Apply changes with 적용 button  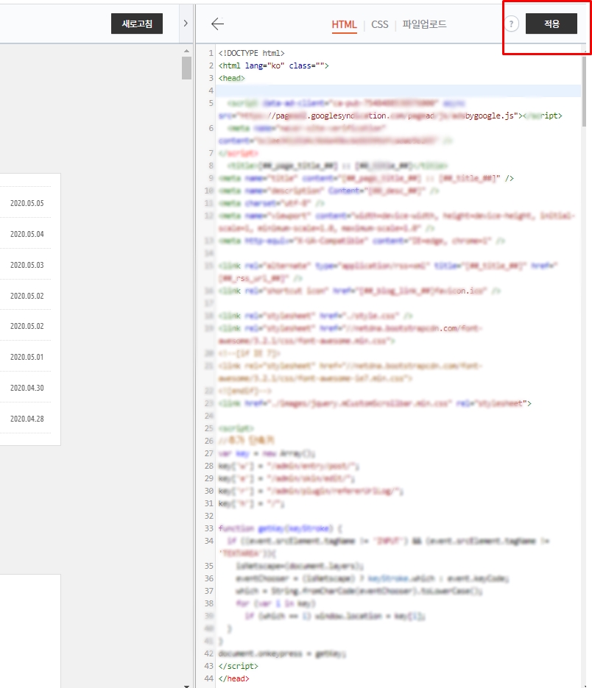[x=552, y=24]
